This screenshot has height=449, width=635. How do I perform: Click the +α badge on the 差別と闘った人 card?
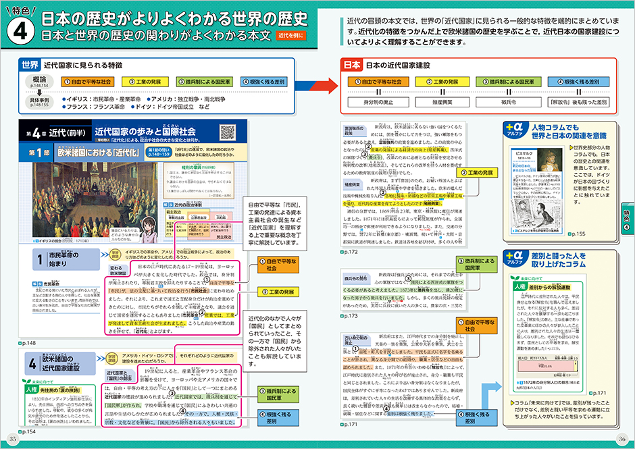[515, 259]
